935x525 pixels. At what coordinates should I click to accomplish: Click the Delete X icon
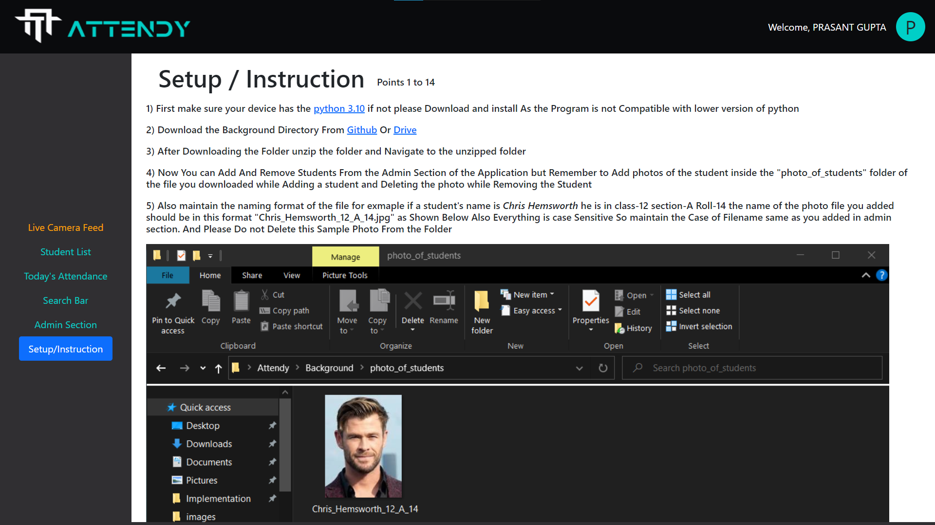pyautogui.click(x=412, y=301)
